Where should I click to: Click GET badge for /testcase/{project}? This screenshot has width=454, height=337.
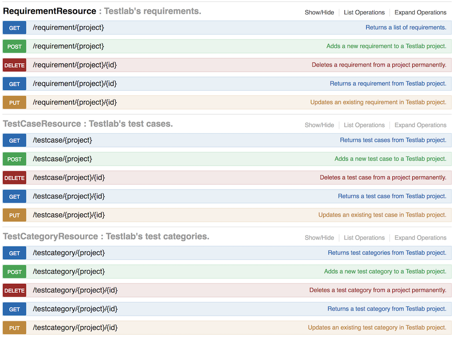15,140
